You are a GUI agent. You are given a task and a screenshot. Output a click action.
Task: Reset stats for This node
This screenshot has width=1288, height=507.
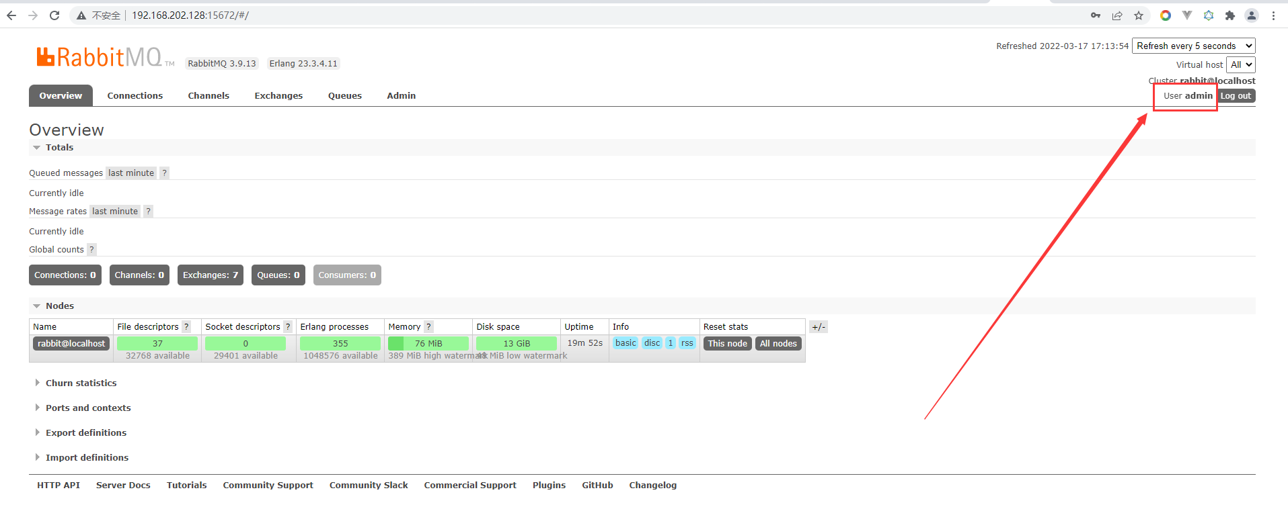[x=728, y=344]
